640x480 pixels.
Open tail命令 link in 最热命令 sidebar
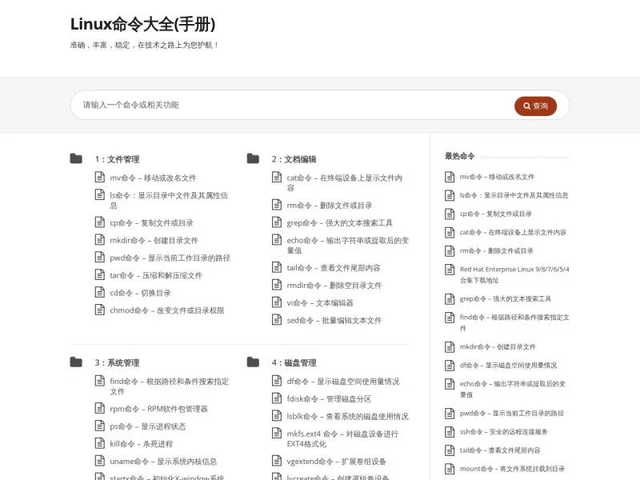pos(500,450)
